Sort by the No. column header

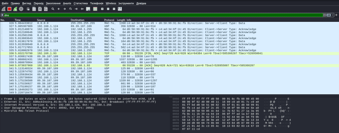click(7, 20)
